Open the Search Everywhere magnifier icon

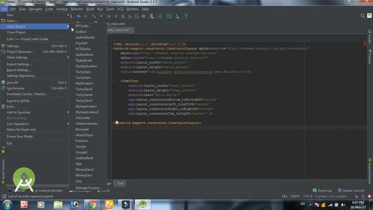click(363, 16)
